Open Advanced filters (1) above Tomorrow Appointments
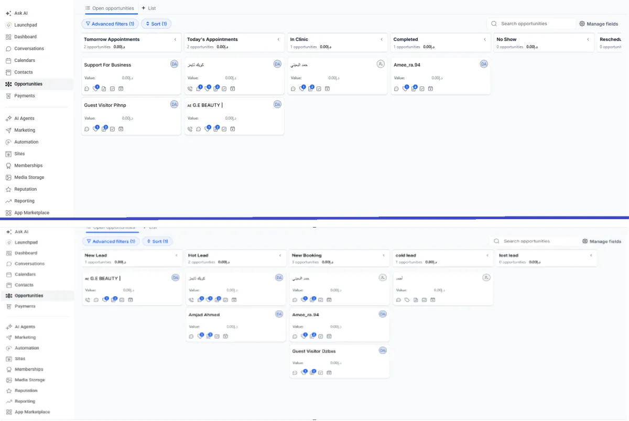The image size is (629, 421). pyautogui.click(x=110, y=24)
